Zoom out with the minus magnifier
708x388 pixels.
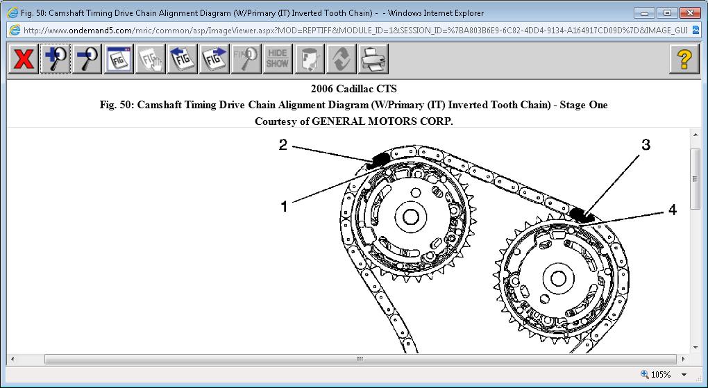[87, 59]
